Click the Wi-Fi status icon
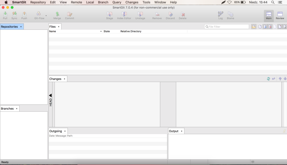 coord(229,2)
